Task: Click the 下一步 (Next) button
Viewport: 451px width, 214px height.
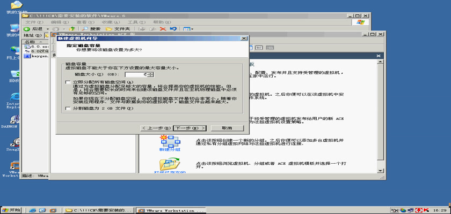Action: pos(190,128)
